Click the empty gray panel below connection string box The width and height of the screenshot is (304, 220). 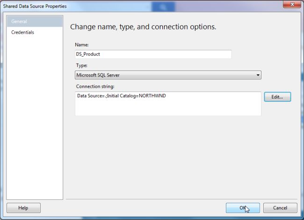[181, 157]
